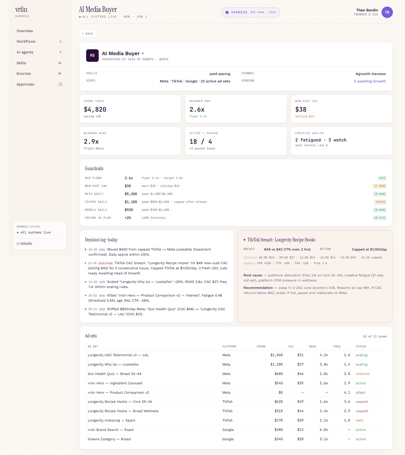The width and height of the screenshot is (405, 455).
Task: Click the Harness 311 runs live pill
Action: [x=251, y=12]
